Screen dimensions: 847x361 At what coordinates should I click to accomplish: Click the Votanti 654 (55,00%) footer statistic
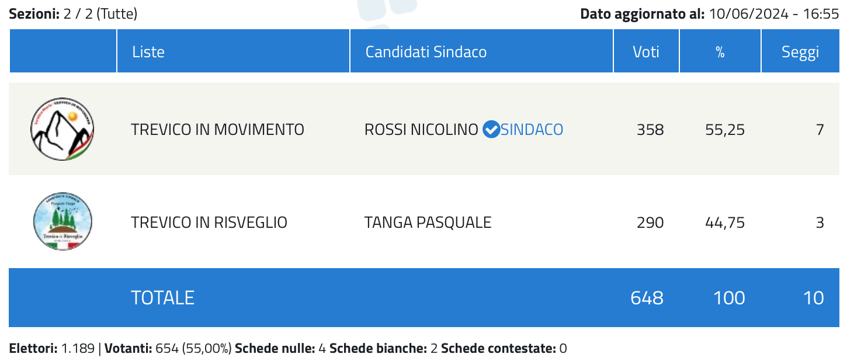point(168,349)
